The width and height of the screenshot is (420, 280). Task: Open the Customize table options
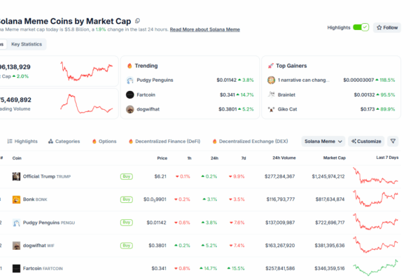coord(366,141)
